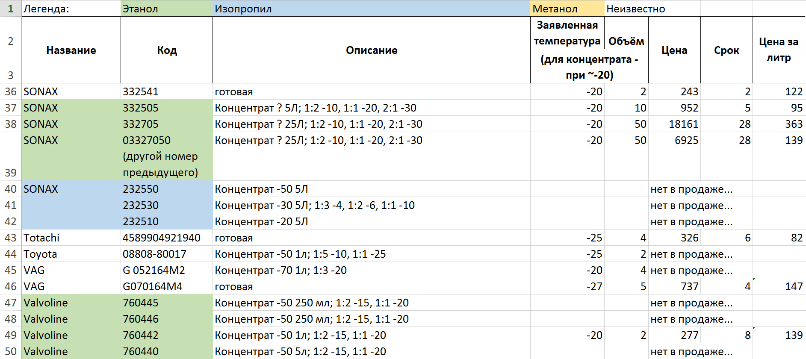Click the Срок header cell
Image resolution: width=806 pixels, height=359 pixels.
point(726,50)
